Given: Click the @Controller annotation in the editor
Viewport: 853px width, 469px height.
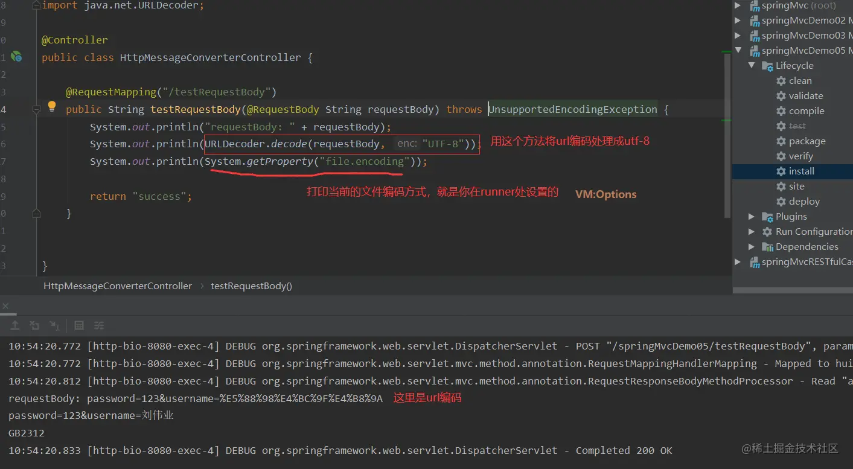Looking at the screenshot, I should 75,40.
